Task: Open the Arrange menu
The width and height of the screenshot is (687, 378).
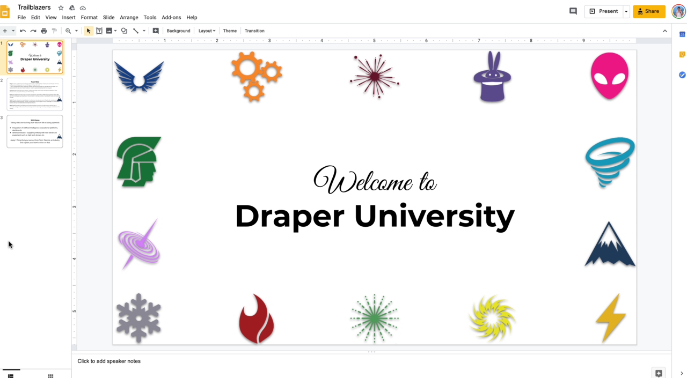Action: [129, 18]
